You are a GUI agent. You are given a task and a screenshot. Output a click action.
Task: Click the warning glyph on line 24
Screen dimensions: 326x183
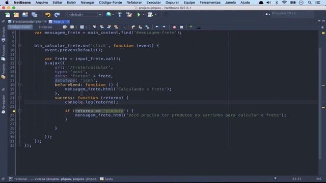(x=14, y=111)
